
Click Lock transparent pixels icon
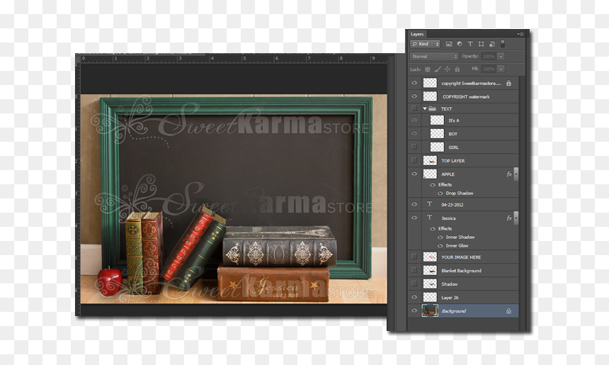click(x=427, y=69)
